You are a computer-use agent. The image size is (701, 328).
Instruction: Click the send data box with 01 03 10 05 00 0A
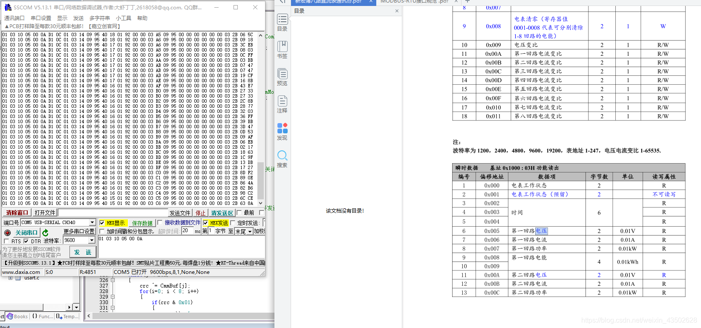(182, 246)
